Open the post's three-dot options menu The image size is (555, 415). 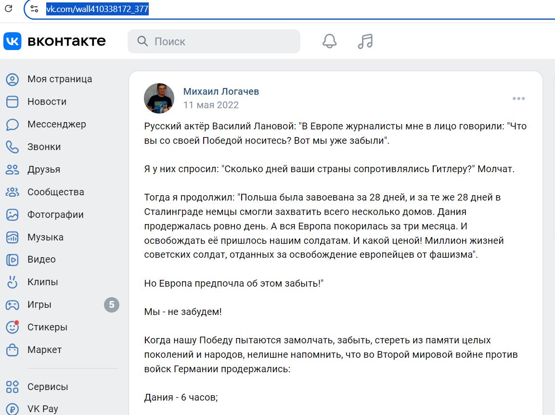coord(518,99)
